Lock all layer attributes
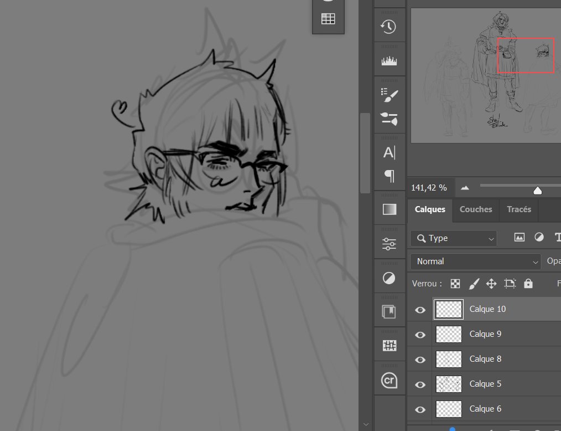Screen dimensions: 561x431 point(528,284)
